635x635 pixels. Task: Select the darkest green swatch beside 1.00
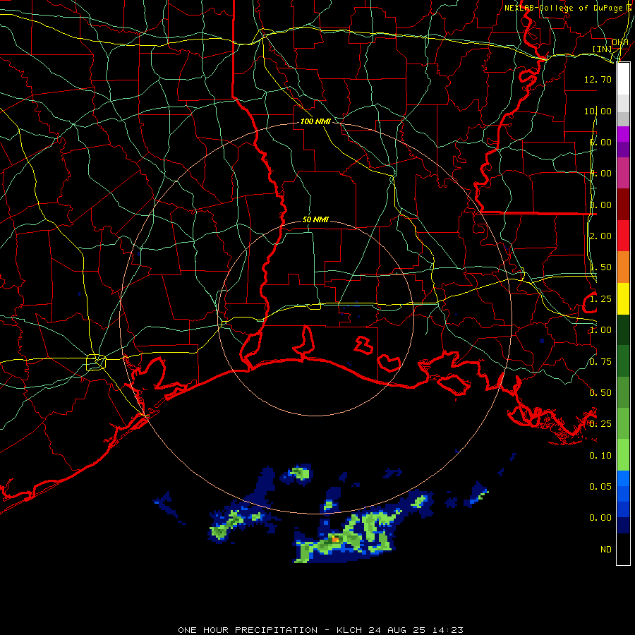tap(623, 330)
